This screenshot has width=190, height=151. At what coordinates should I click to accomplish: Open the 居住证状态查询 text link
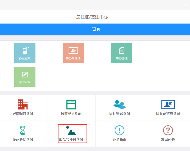pos(168,114)
